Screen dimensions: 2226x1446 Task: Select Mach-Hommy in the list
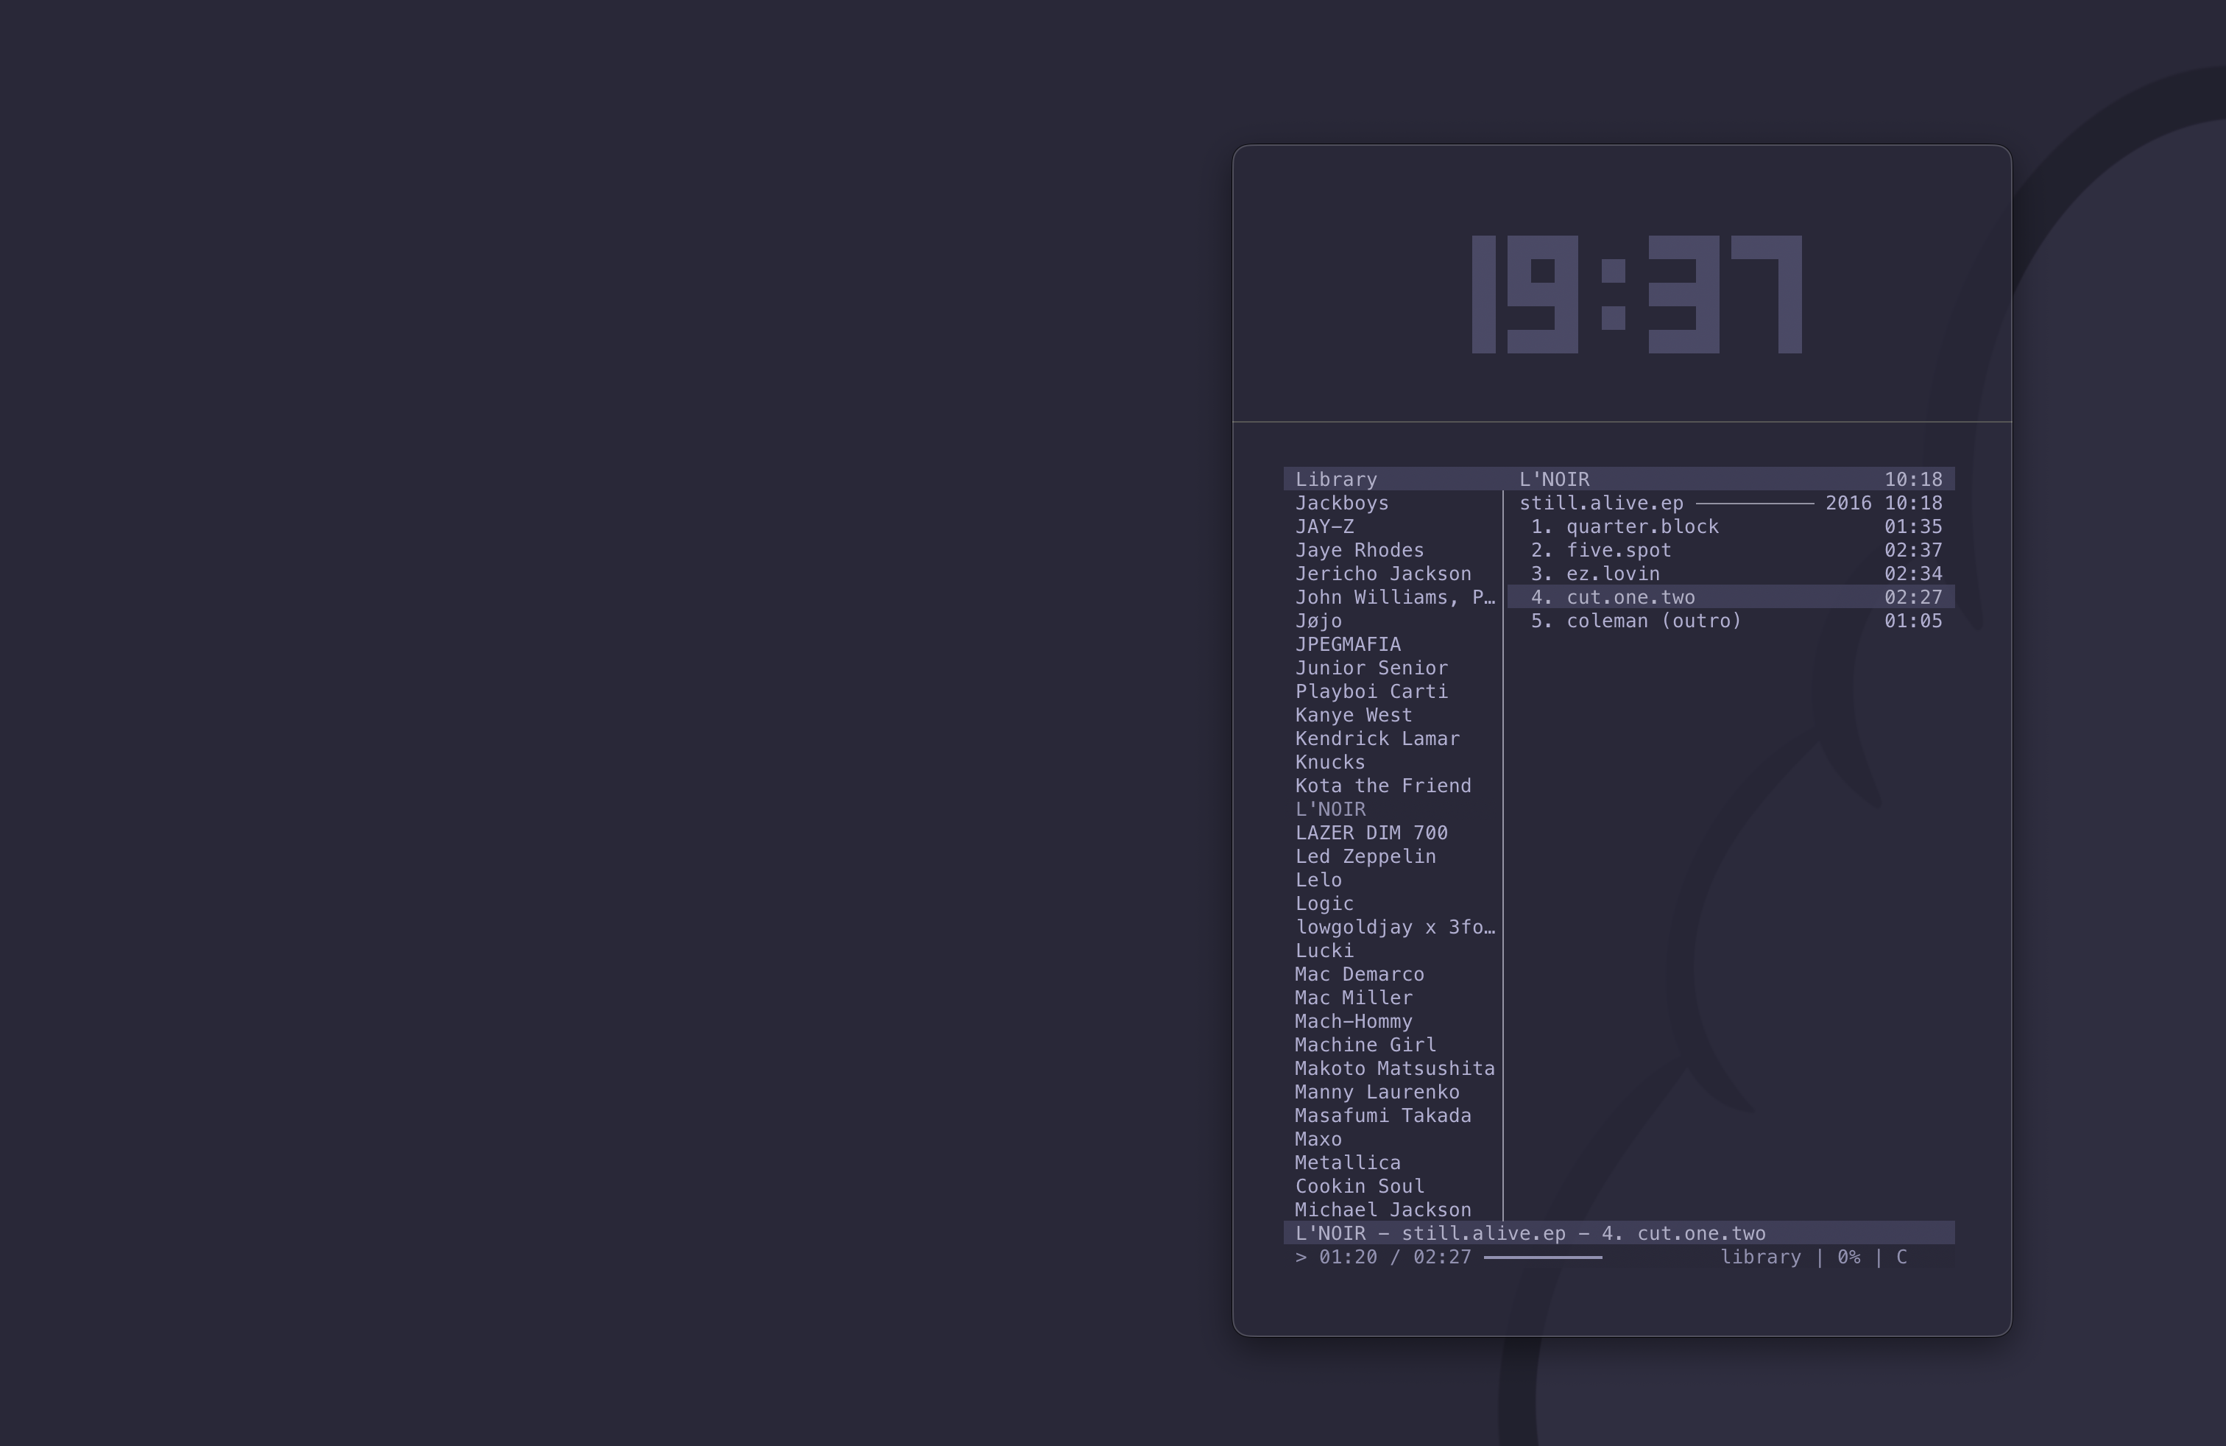(1354, 1021)
